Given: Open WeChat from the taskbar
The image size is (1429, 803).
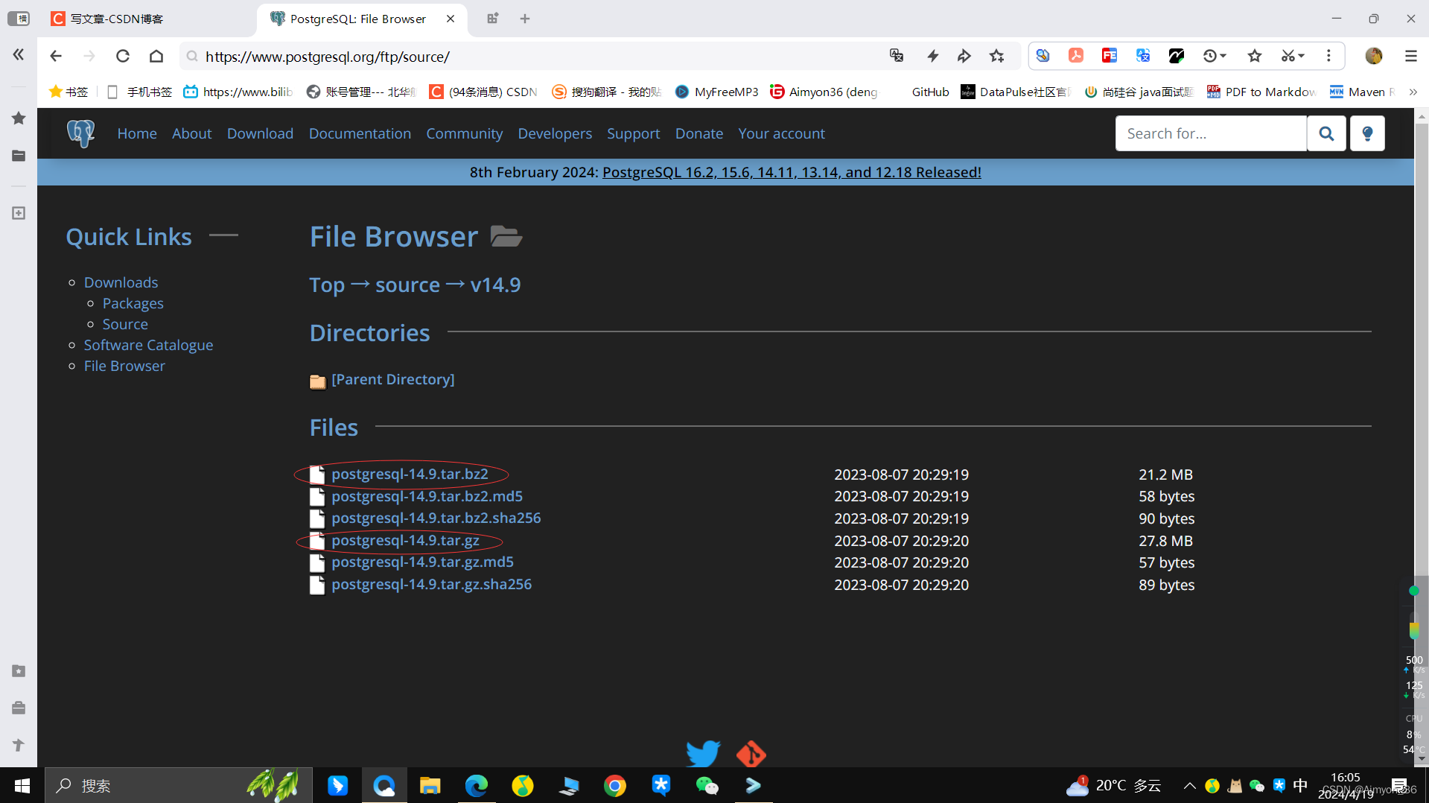Looking at the screenshot, I should click(x=707, y=785).
